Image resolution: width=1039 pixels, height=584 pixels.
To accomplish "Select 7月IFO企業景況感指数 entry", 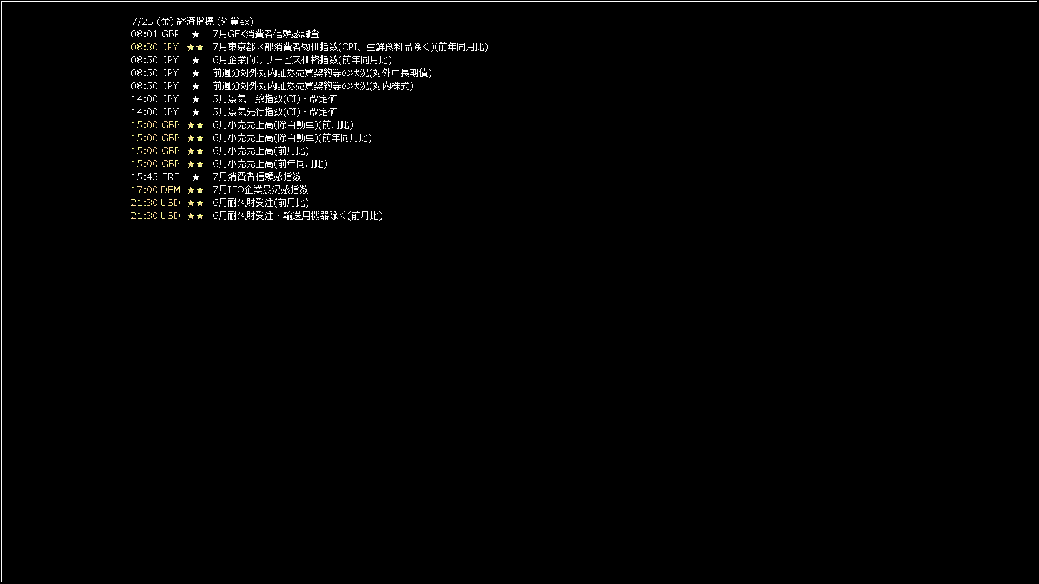I will [260, 190].
